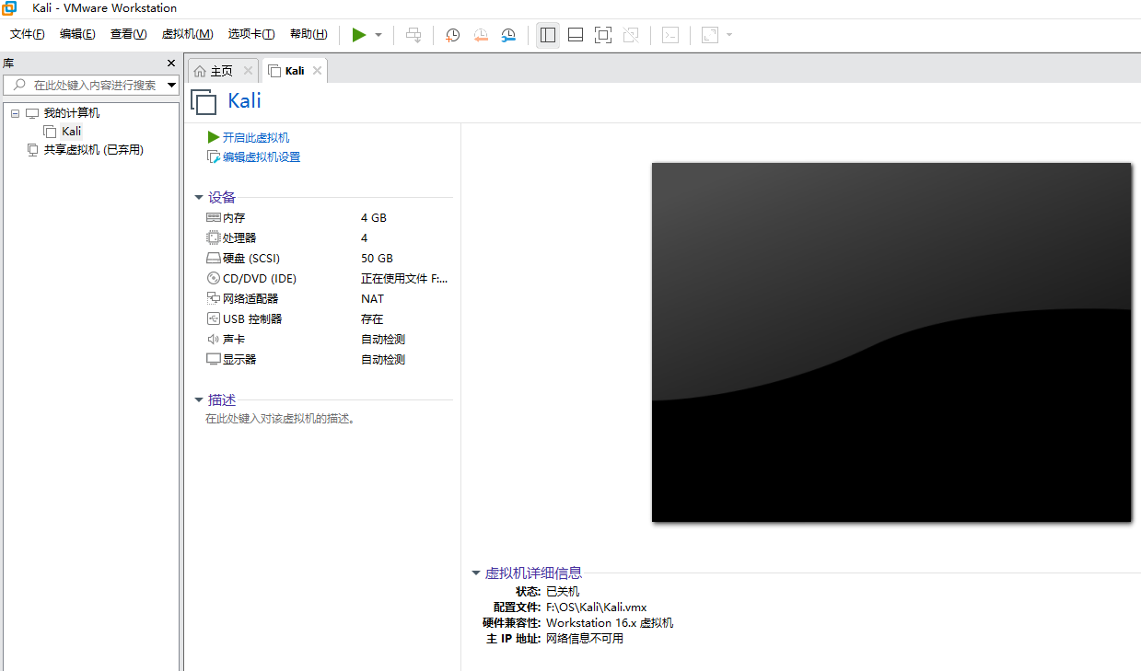Collapse the 设备 section
The image size is (1141, 671).
point(199,197)
